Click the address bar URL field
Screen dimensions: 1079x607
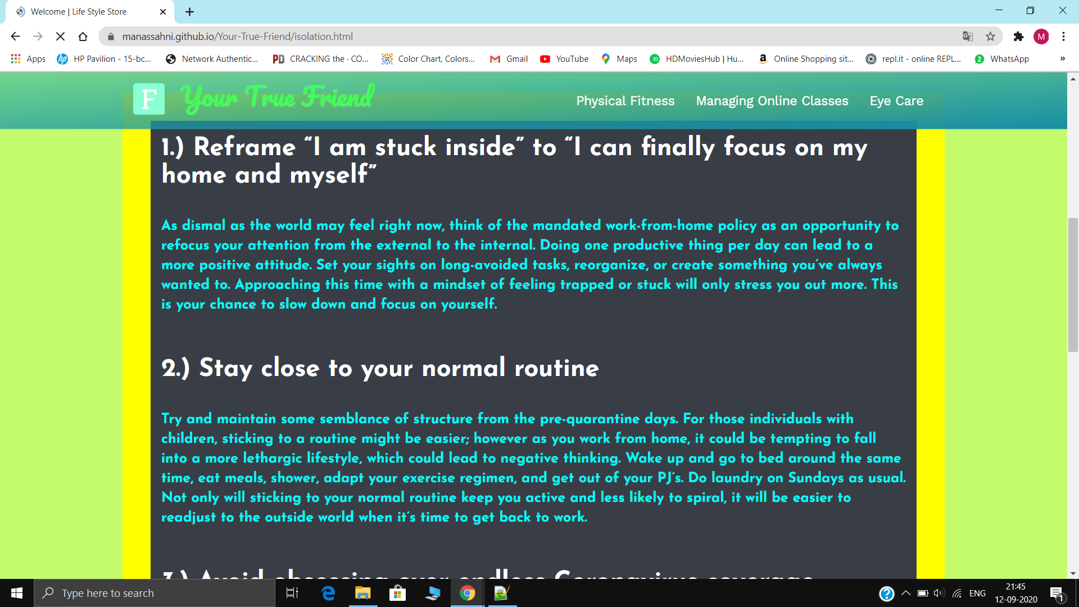pos(506,37)
